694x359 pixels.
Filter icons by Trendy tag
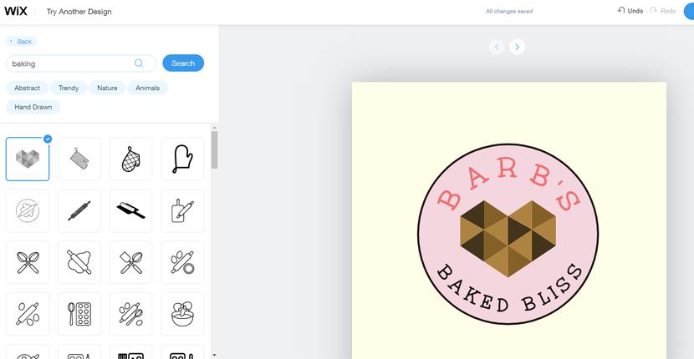click(x=69, y=88)
